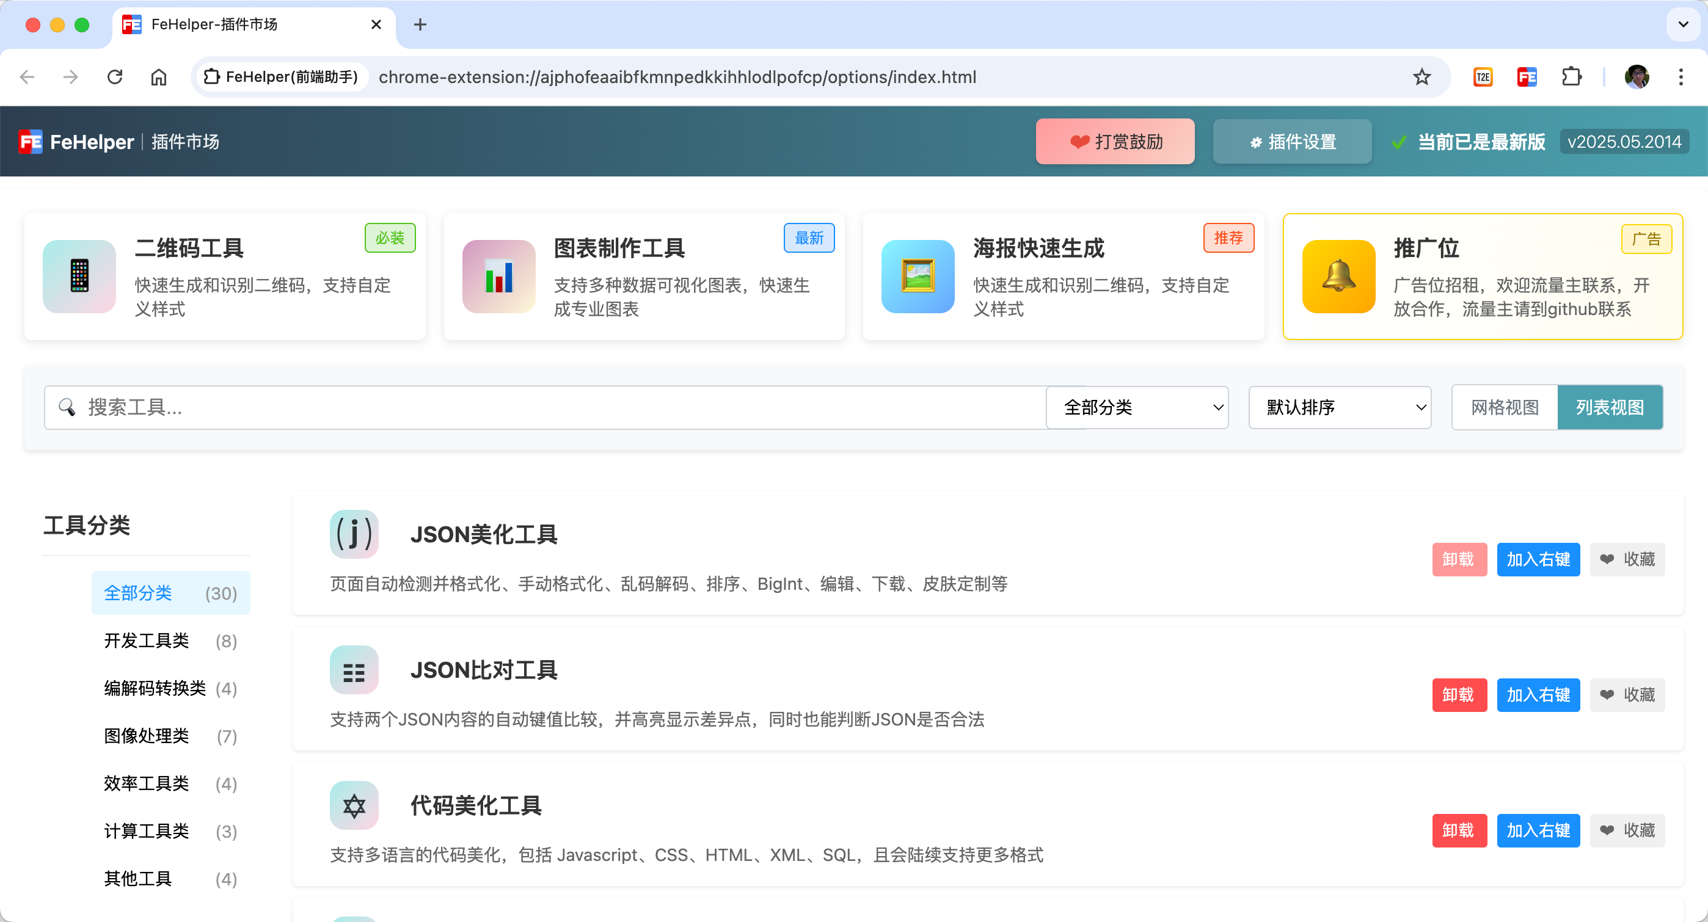Screen dimensions: 1708x922
Task: Open the tab search chevron at top right
Action: point(1683,24)
